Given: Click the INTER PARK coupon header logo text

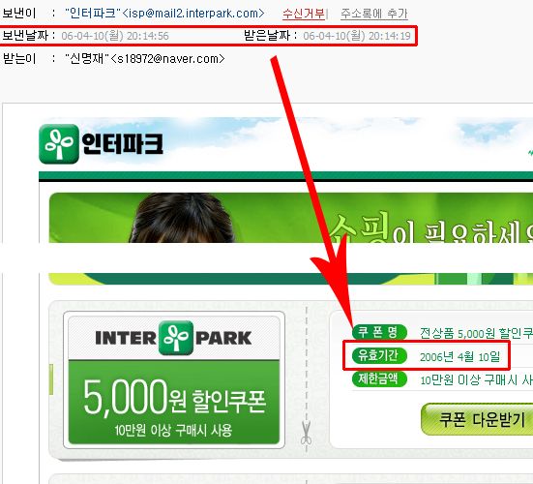Looking at the screenshot, I should [174, 338].
